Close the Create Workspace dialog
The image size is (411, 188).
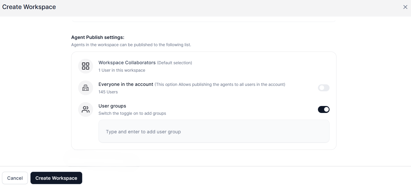point(405,7)
